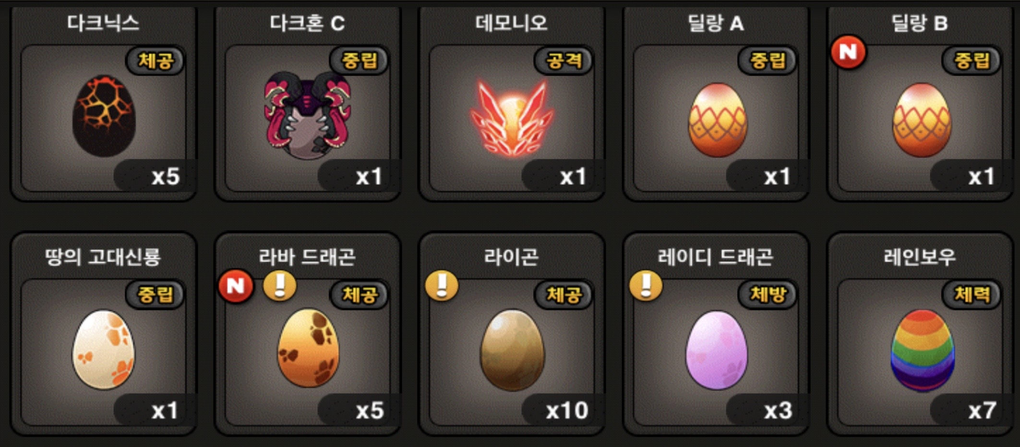Viewport: 1020px width, 447px height.
Task: Click the 체방 tag on 레이디 드래곤
Action: pos(767,294)
